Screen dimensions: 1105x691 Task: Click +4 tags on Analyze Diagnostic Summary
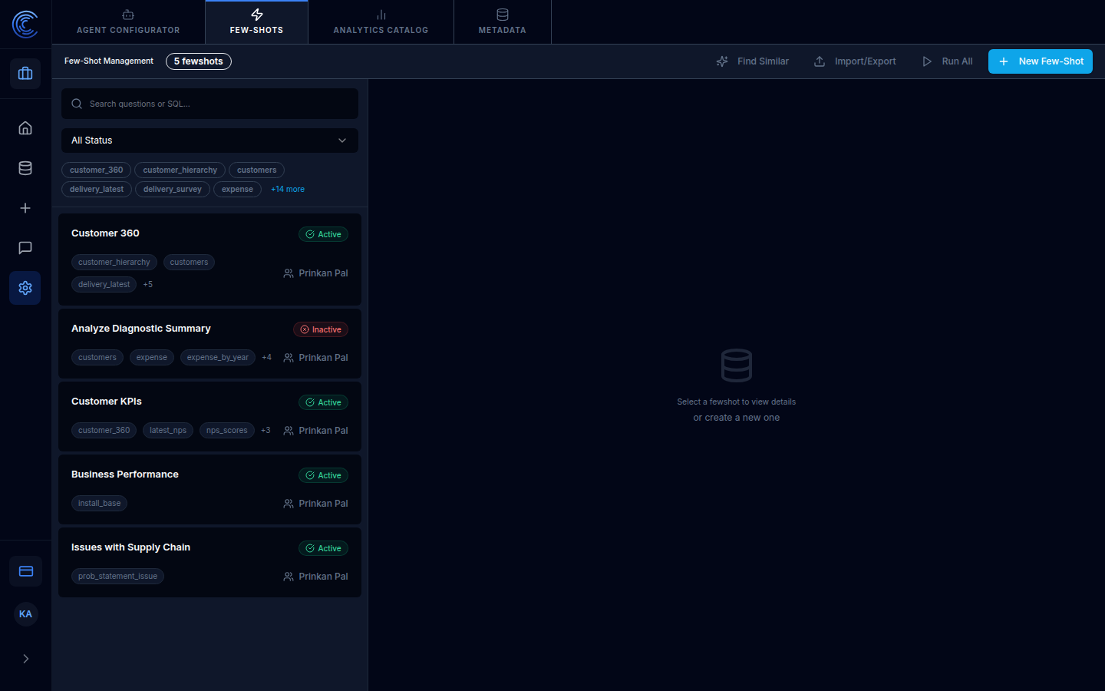pos(266,358)
